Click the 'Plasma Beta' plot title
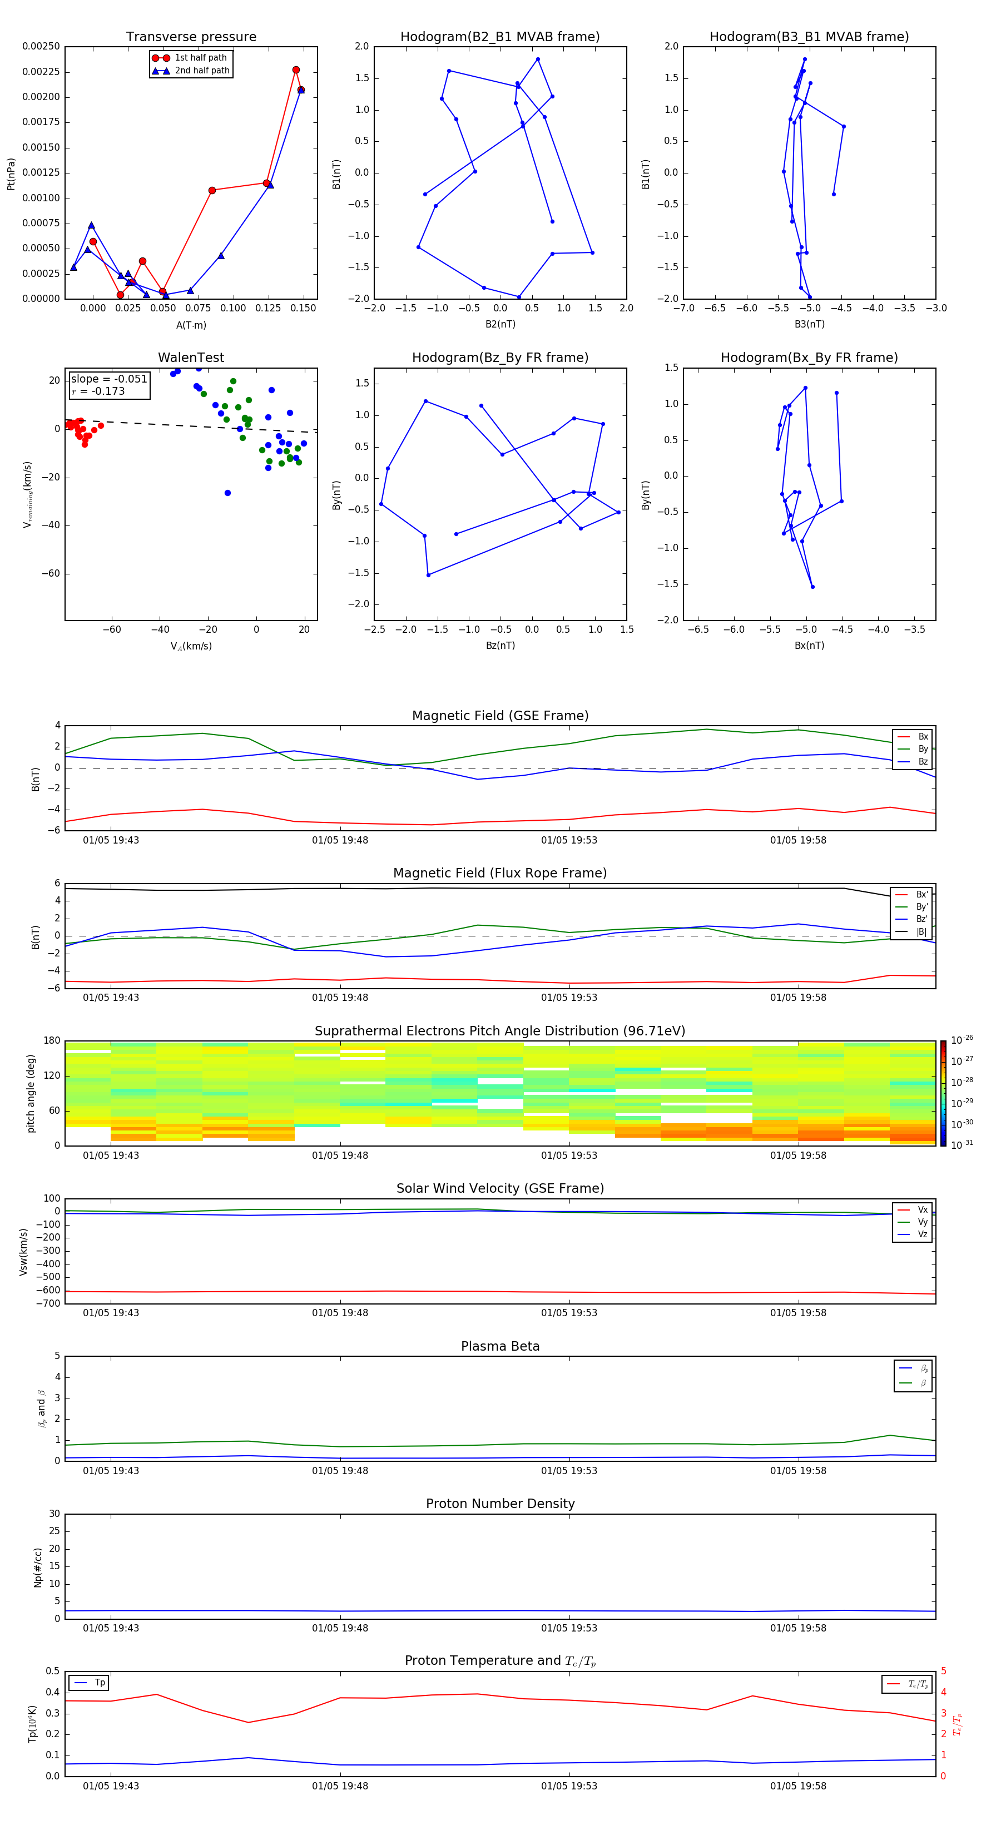This screenshot has height=1835, width=1001. [500, 1346]
